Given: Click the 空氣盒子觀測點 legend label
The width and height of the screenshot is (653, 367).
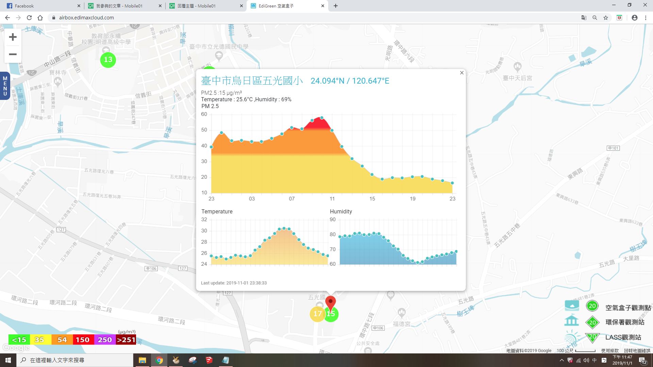Looking at the screenshot, I should pyautogui.click(x=628, y=308).
